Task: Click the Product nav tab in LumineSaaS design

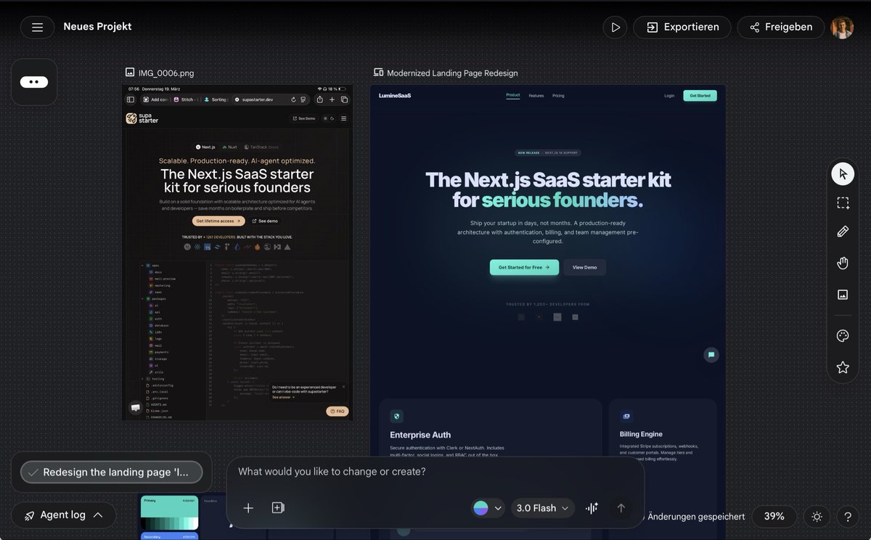Action: [x=512, y=95]
